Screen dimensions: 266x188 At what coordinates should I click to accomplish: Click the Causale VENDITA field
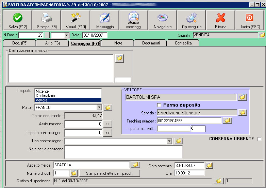pos(226,35)
